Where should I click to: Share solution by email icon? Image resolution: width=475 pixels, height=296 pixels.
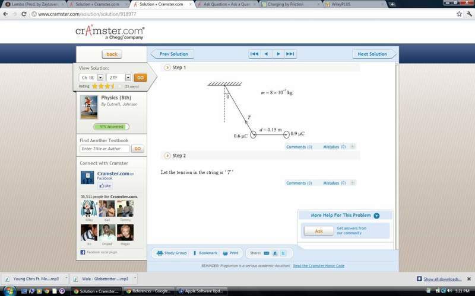(x=266, y=253)
